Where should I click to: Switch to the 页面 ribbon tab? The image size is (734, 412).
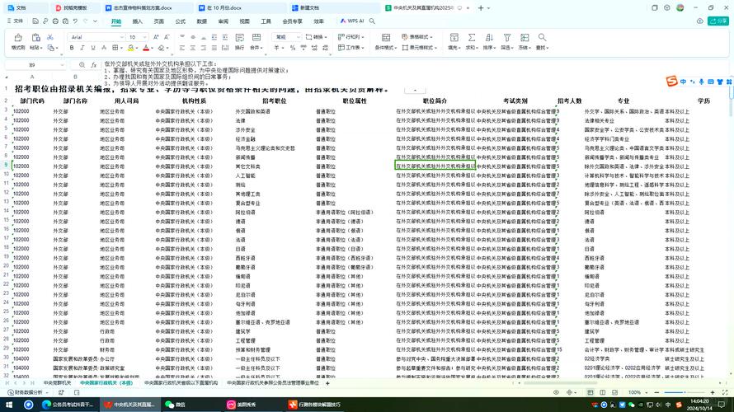click(x=158, y=21)
